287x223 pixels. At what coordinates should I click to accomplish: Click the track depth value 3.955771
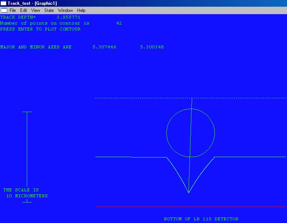coord(68,17)
